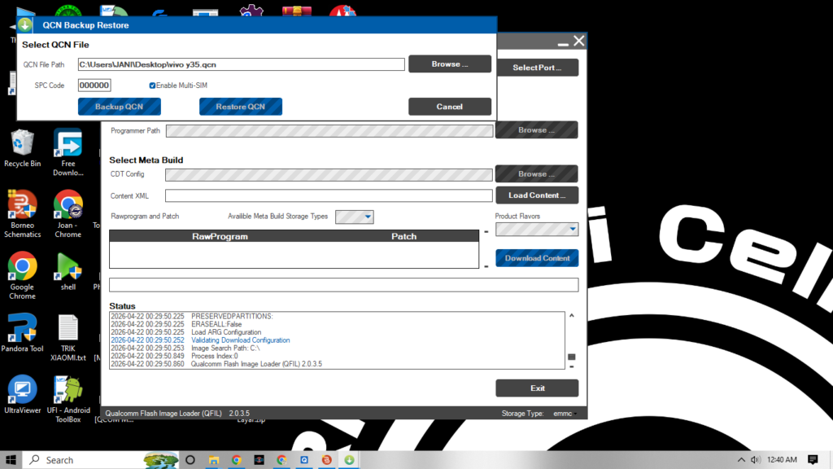Image resolution: width=833 pixels, height=469 pixels.
Task: Click the Backup QCN button
Action: click(x=119, y=106)
